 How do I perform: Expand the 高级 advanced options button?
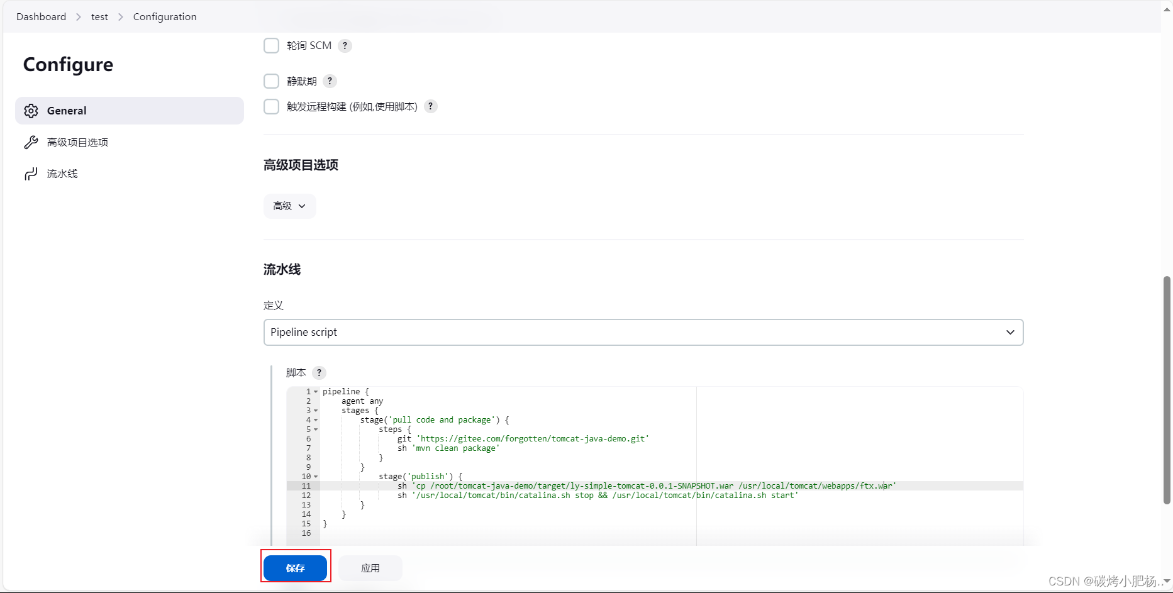[289, 206]
